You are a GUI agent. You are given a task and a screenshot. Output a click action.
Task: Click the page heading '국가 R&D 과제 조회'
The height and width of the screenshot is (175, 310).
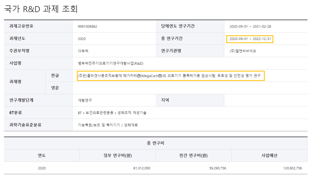pos(41,9)
